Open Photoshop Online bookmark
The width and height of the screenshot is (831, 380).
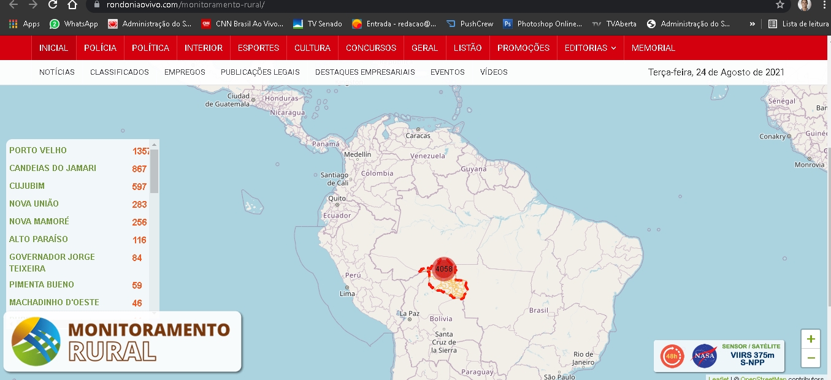coord(542,24)
